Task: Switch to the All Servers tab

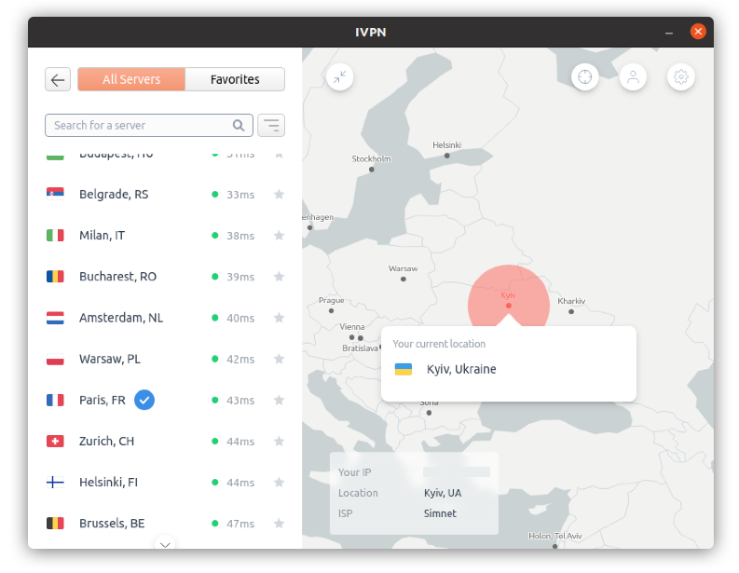Action: point(131,79)
